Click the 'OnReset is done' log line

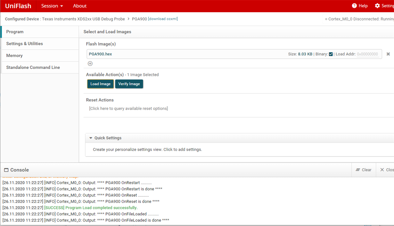[81, 201]
